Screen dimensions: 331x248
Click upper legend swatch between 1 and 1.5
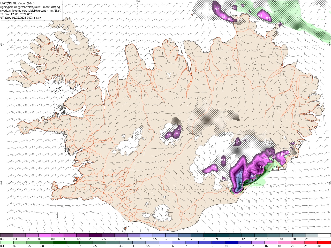coord(70,235)
